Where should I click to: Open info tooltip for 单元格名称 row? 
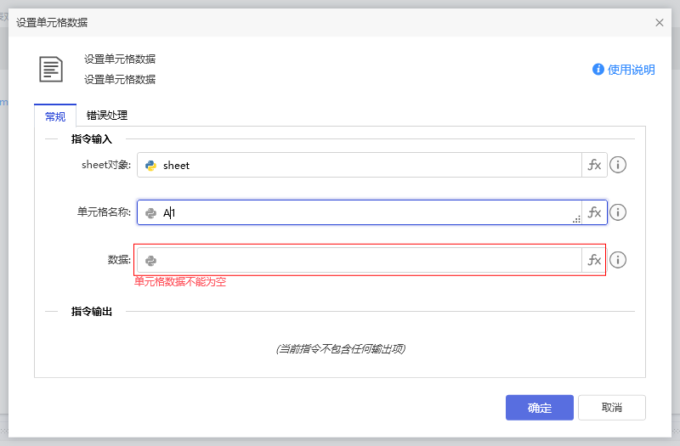point(618,212)
